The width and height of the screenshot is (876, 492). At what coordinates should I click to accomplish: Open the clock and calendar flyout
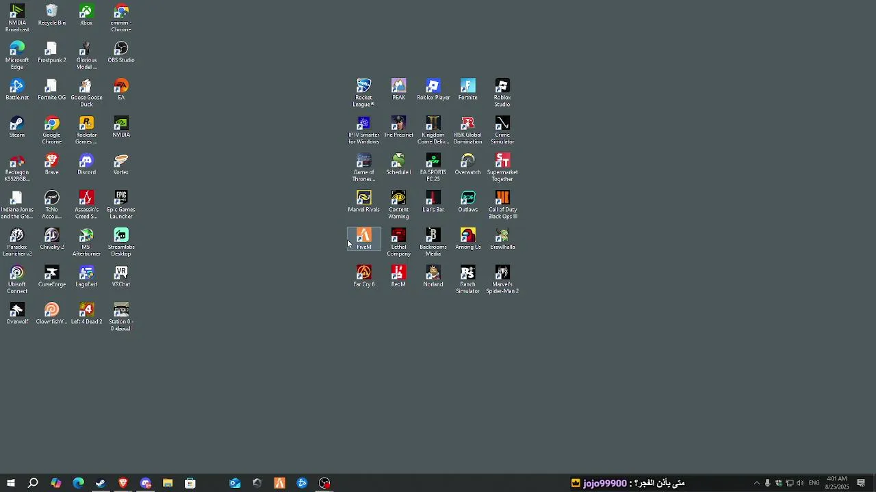pyautogui.click(x=837, y=483)
